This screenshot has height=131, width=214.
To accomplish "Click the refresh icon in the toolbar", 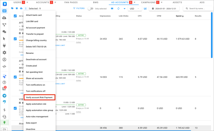I will point(118,9).
